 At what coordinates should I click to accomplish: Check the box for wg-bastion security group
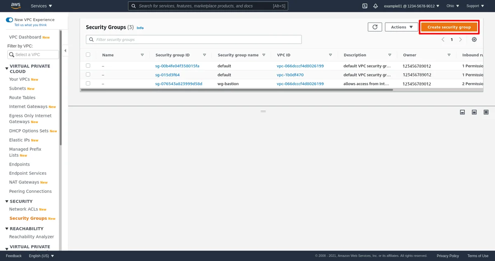(88, 83)
